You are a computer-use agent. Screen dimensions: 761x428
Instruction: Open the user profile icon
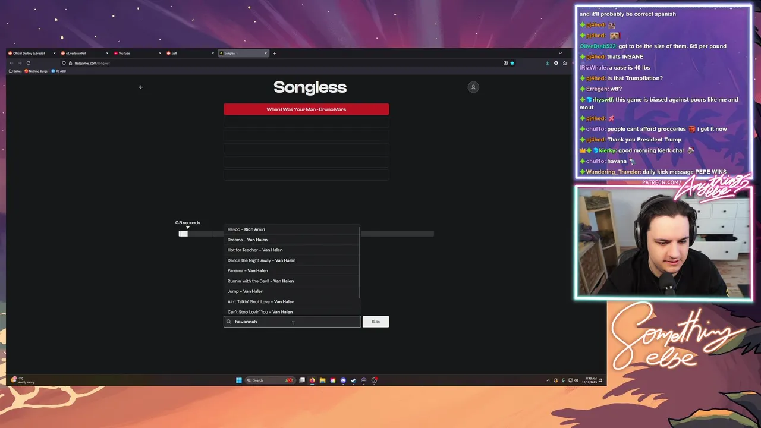(473, 87)
